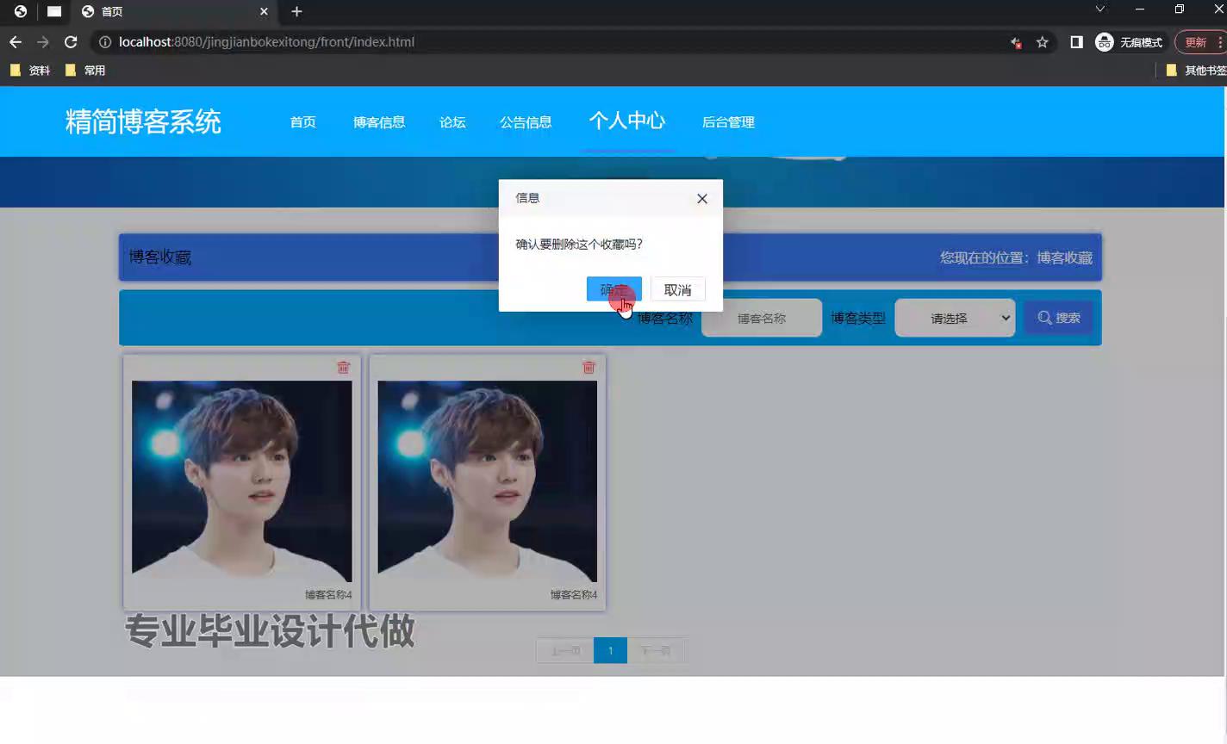Open the 博客信息 navigation menu item

click(378, 122)
